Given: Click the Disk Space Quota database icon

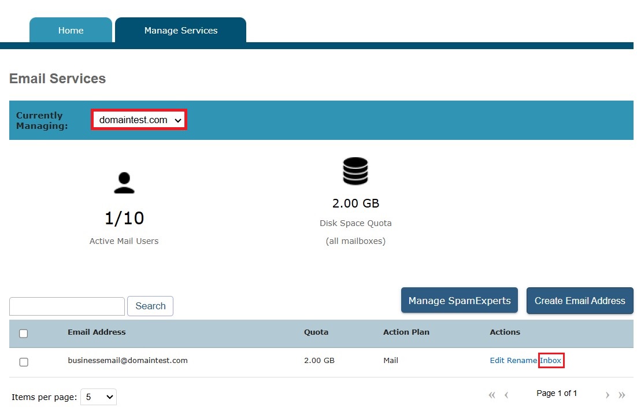Looking at the screenshot, I should click(355, 171).
